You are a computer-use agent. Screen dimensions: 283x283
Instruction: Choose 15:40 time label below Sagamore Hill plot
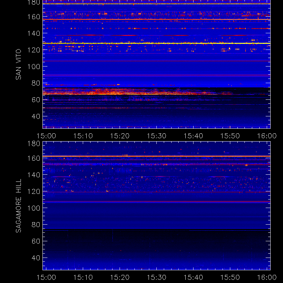[194, 277]
